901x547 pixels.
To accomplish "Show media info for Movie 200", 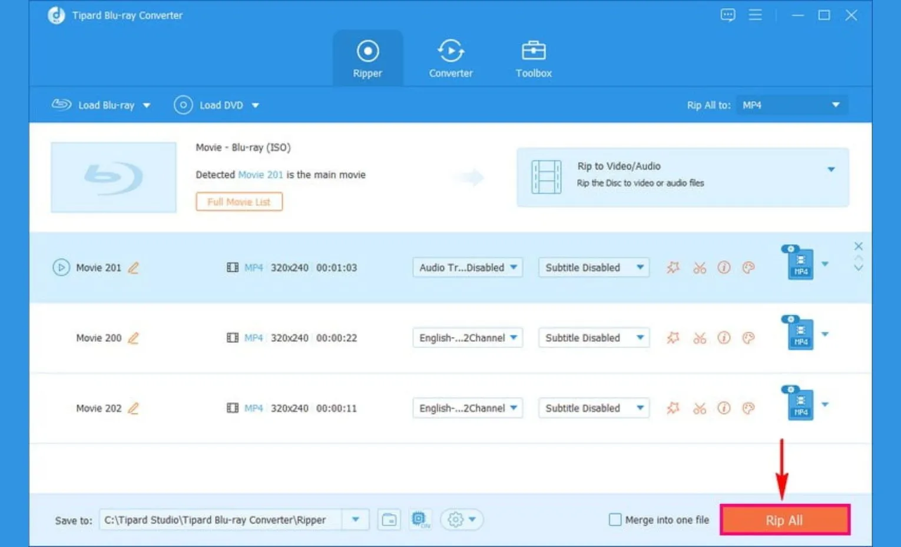I will point(724,338).
